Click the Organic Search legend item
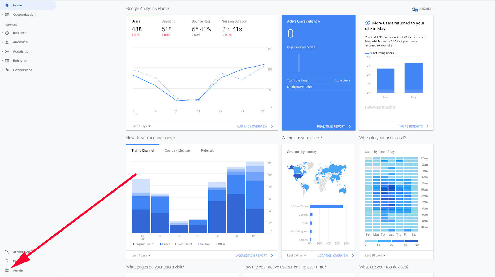This screenshot has height=277, width=495. click(x=144, y=244)
